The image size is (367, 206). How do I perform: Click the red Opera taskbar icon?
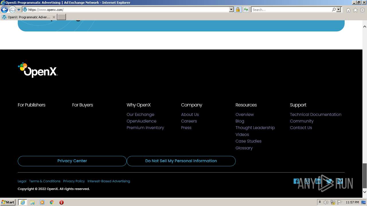point(61,202)
